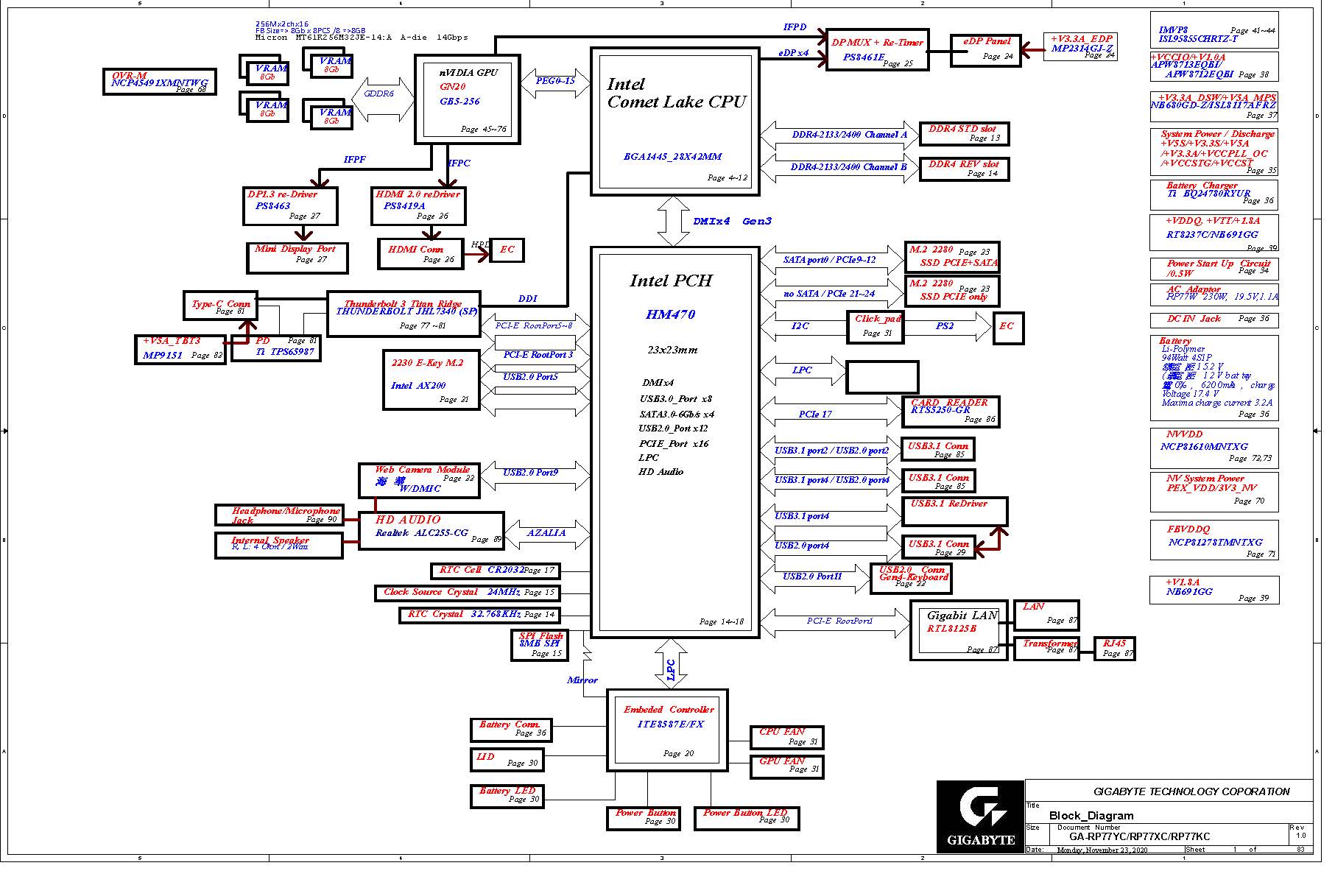This screenshot has height=871, width=1335.
Task: Click the DP MUX + Re-Timer PS8461E block
Action: [x=877, y=50]
